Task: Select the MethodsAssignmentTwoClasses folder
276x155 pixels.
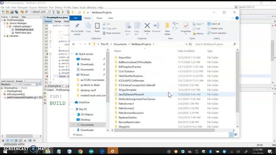Action: click(137, 99)
